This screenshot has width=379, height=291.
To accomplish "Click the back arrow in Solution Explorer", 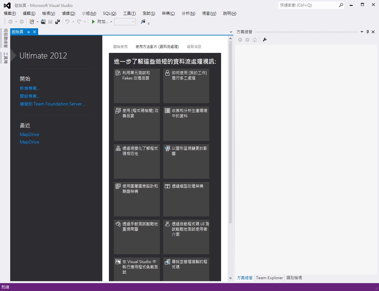I will click(240, 40).
